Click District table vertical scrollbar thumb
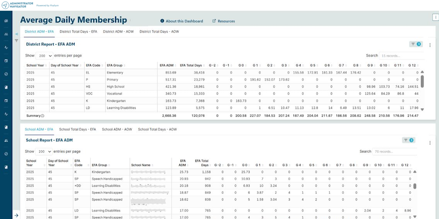Viewport: 439px width, 219px height. pos(422,81)
